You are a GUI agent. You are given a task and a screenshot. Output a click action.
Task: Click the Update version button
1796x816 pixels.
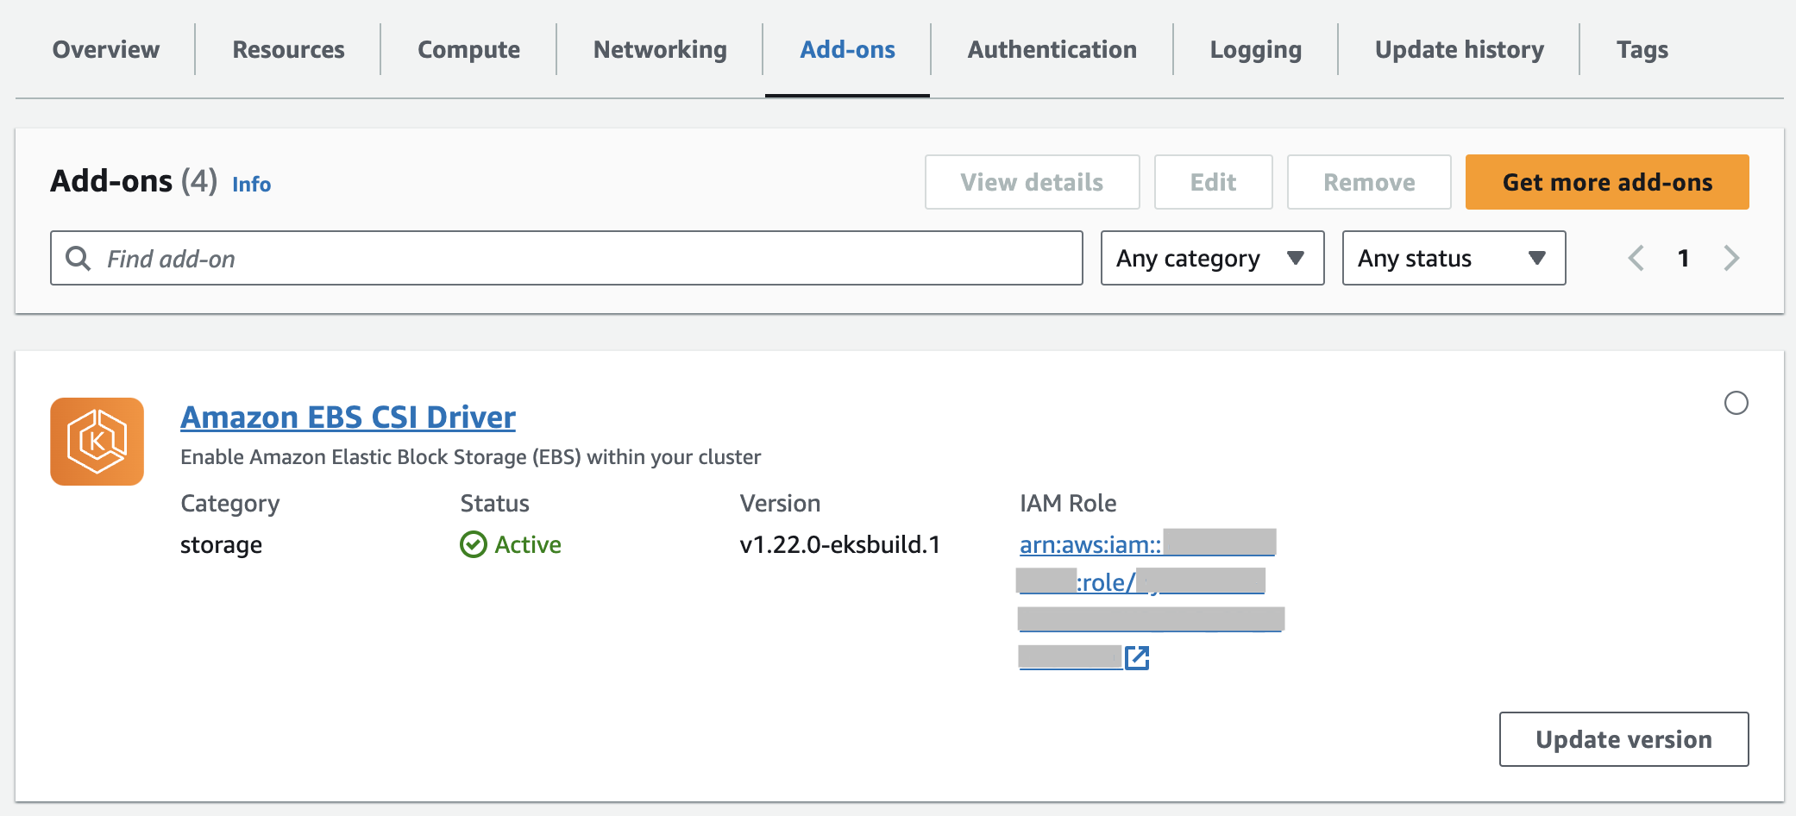[x=1623, y=739]
